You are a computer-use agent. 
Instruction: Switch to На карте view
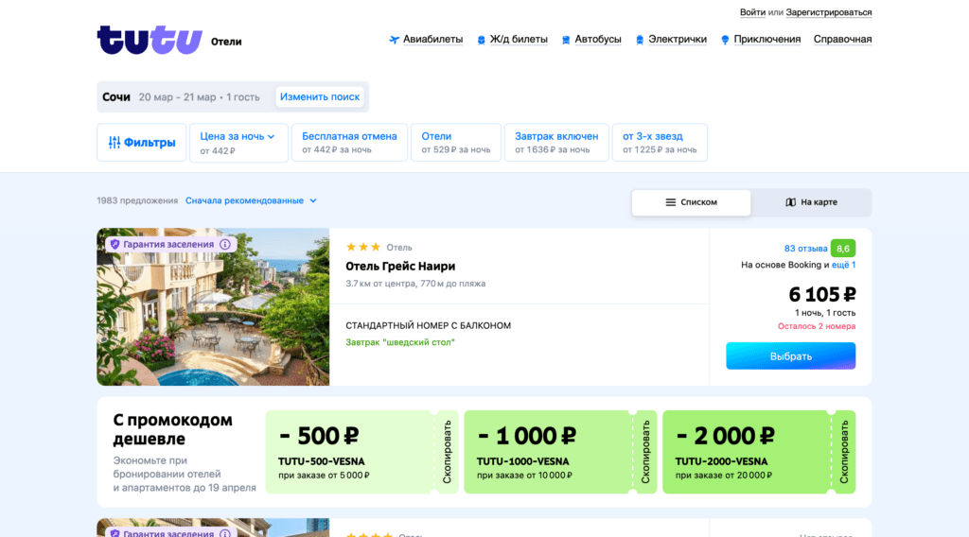pos(811,202)
